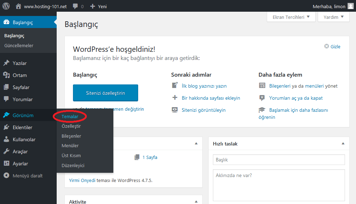
Task: Collapse the Aktivite panel arrow
Action: click(196, 202)
